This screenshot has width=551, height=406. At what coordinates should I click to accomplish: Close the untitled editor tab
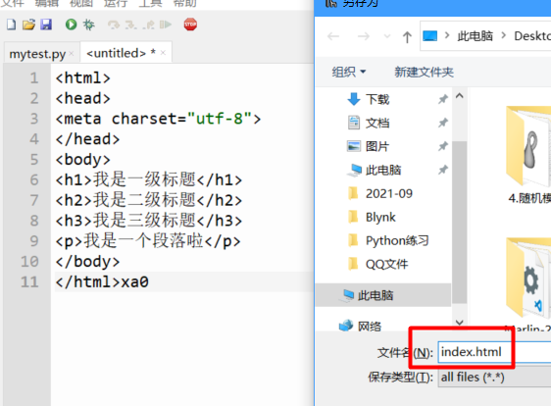[x=163, y=53]
